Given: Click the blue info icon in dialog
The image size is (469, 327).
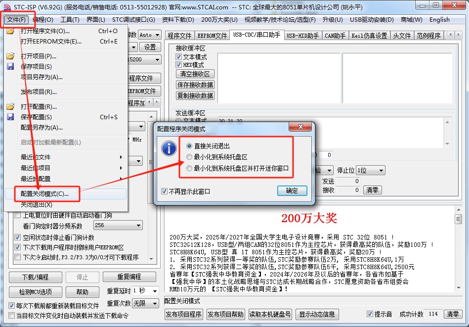Looking at the screenshot, I should pyautogui.click(x=169, y=148).
